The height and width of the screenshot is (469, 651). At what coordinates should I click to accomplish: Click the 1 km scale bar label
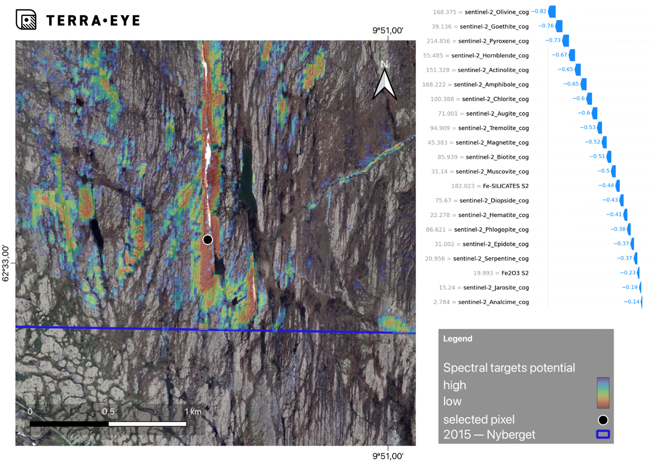click(x=193, y=412)
